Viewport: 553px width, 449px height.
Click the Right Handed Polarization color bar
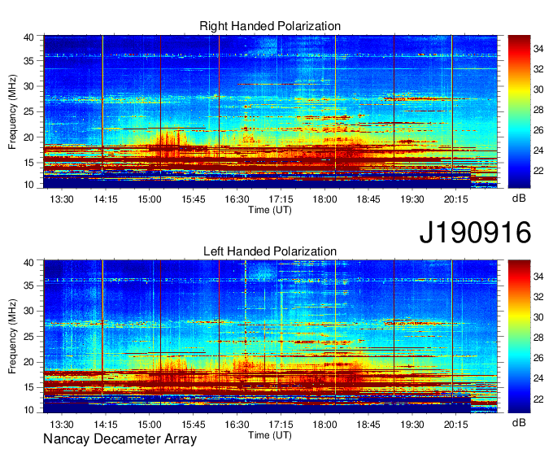coord(519,111)
